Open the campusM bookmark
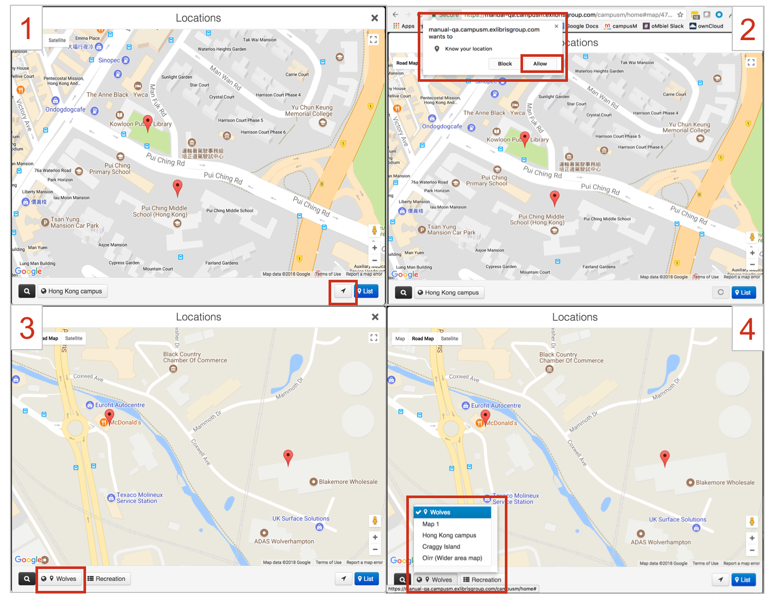The width and height of the screenshot is (775, 594). click(621, 26)
